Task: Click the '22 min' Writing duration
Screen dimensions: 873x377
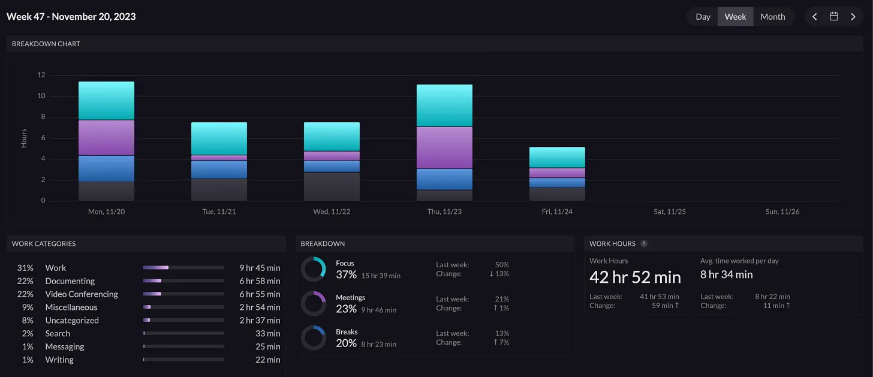Action: (267, 360)
